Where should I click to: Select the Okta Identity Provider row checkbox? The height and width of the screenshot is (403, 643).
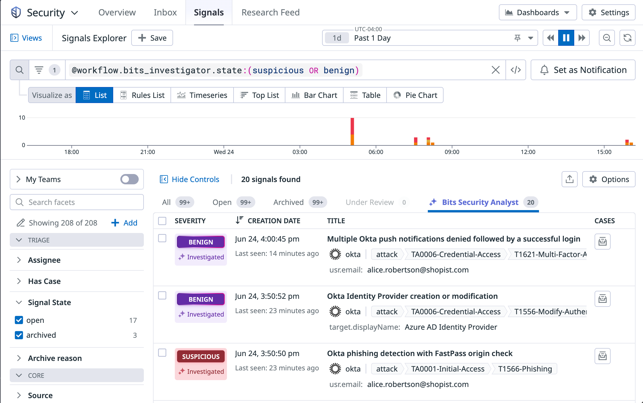(162, 296)
